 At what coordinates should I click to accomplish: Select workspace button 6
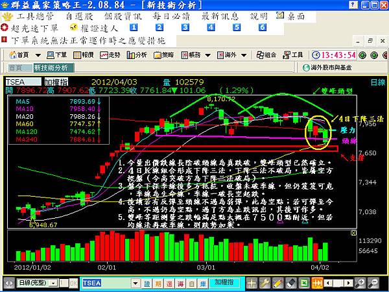tap(263, 27)
